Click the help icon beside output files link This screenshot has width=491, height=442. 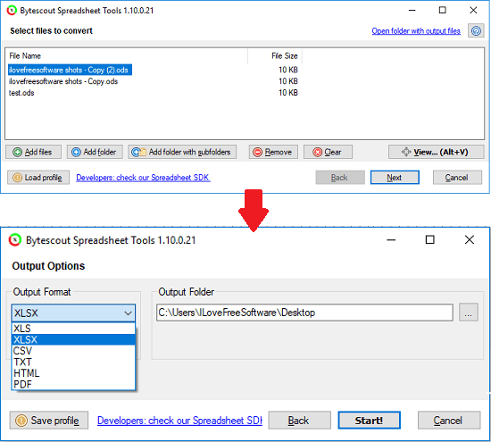(476, 30)
